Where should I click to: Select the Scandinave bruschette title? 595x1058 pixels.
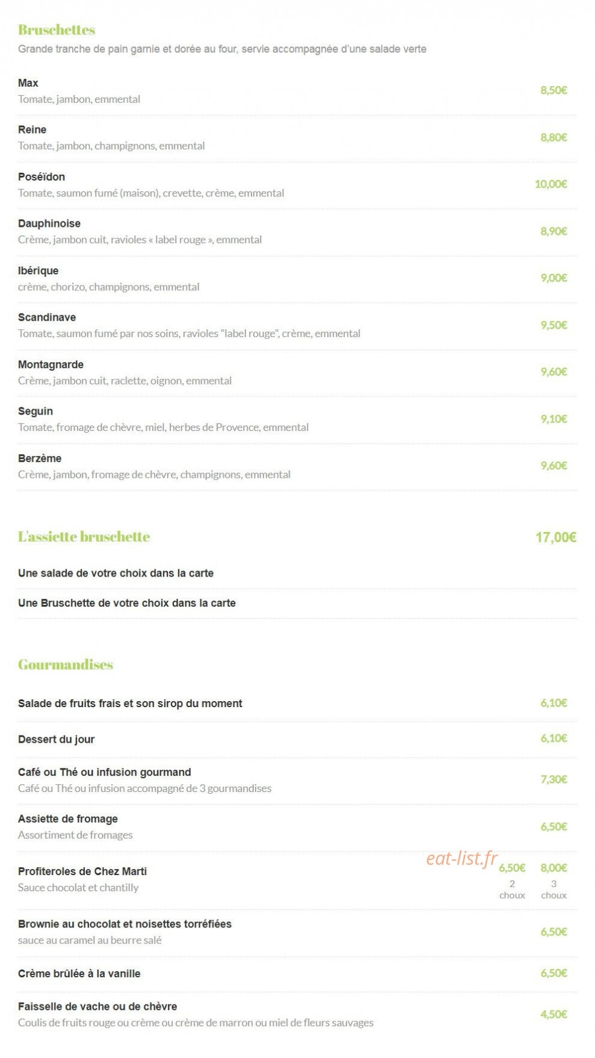coord(47,317)
